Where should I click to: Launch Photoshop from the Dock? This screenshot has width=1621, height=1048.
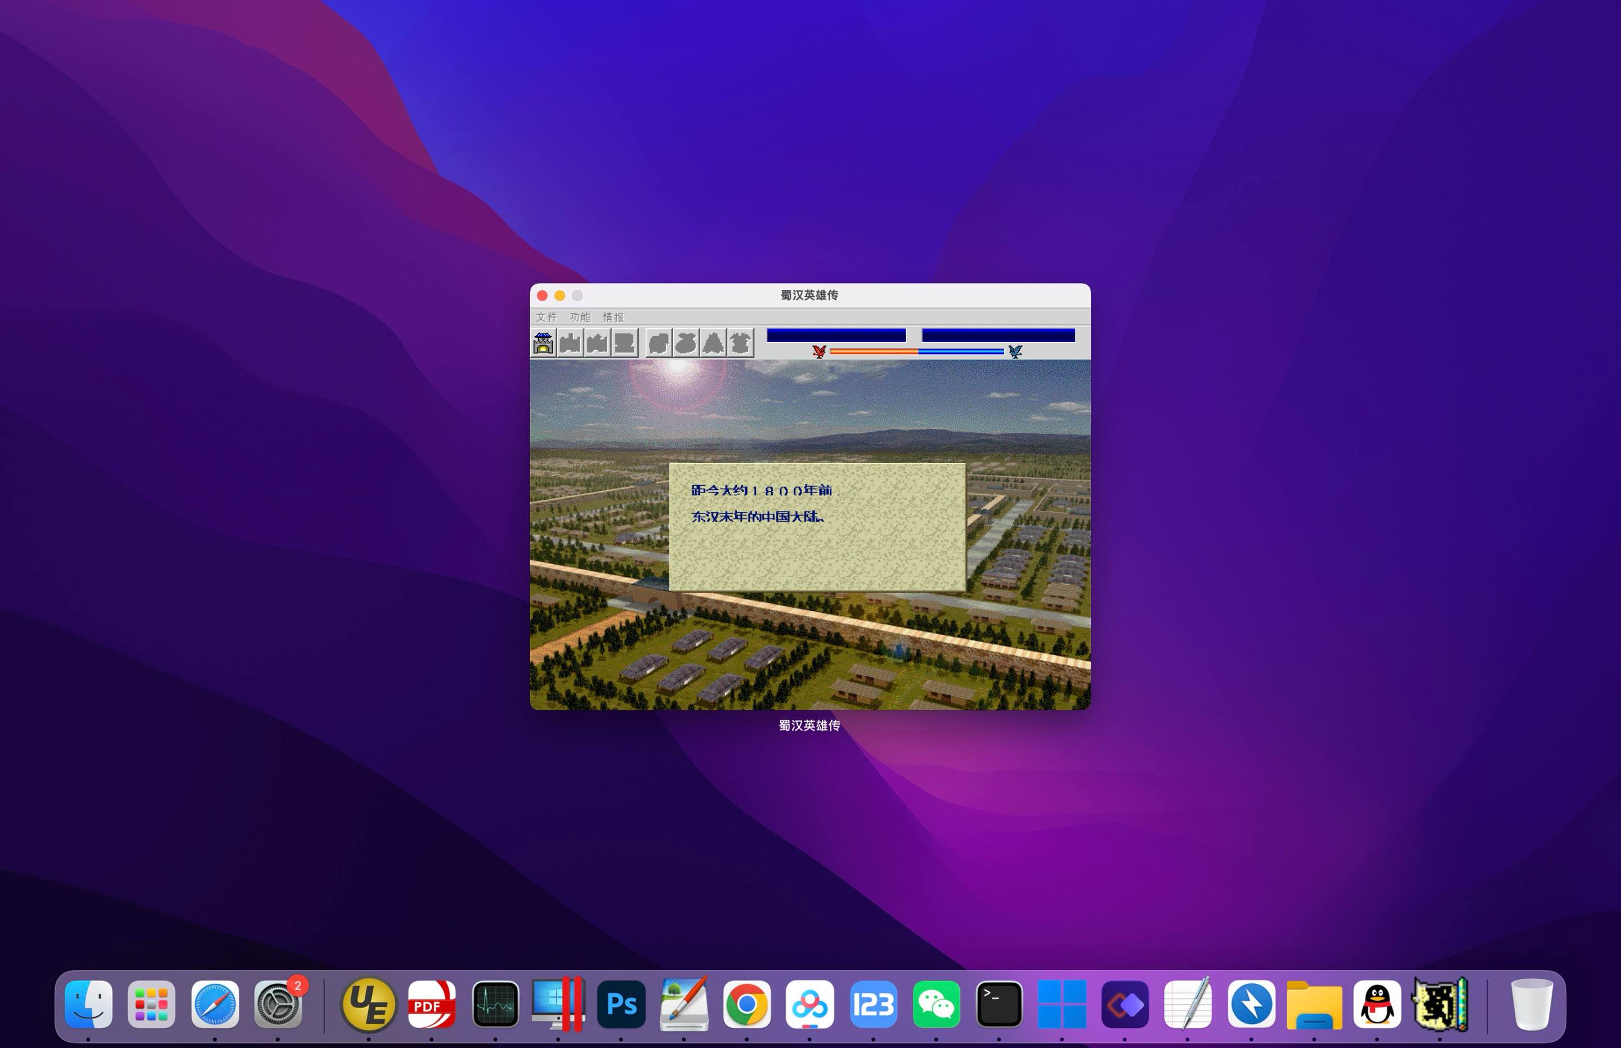[621, 1004]
